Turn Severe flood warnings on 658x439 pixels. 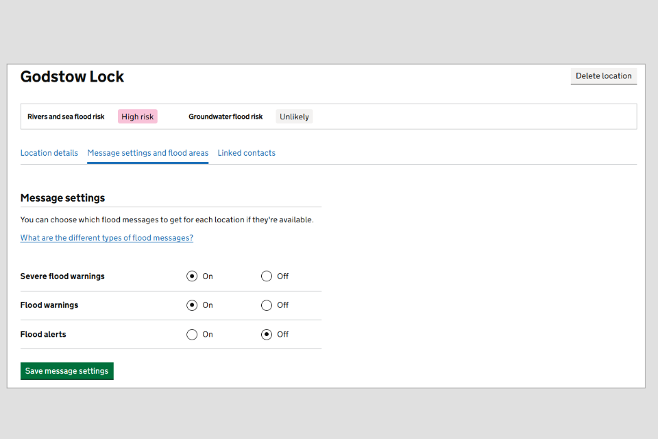pyautogui.click(x=192, y=276)
